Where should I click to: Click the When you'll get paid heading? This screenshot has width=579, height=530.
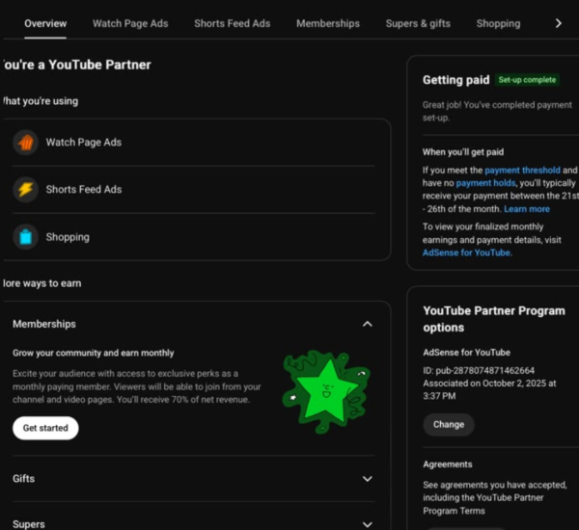pyautogui.click(x=463, y=152)
